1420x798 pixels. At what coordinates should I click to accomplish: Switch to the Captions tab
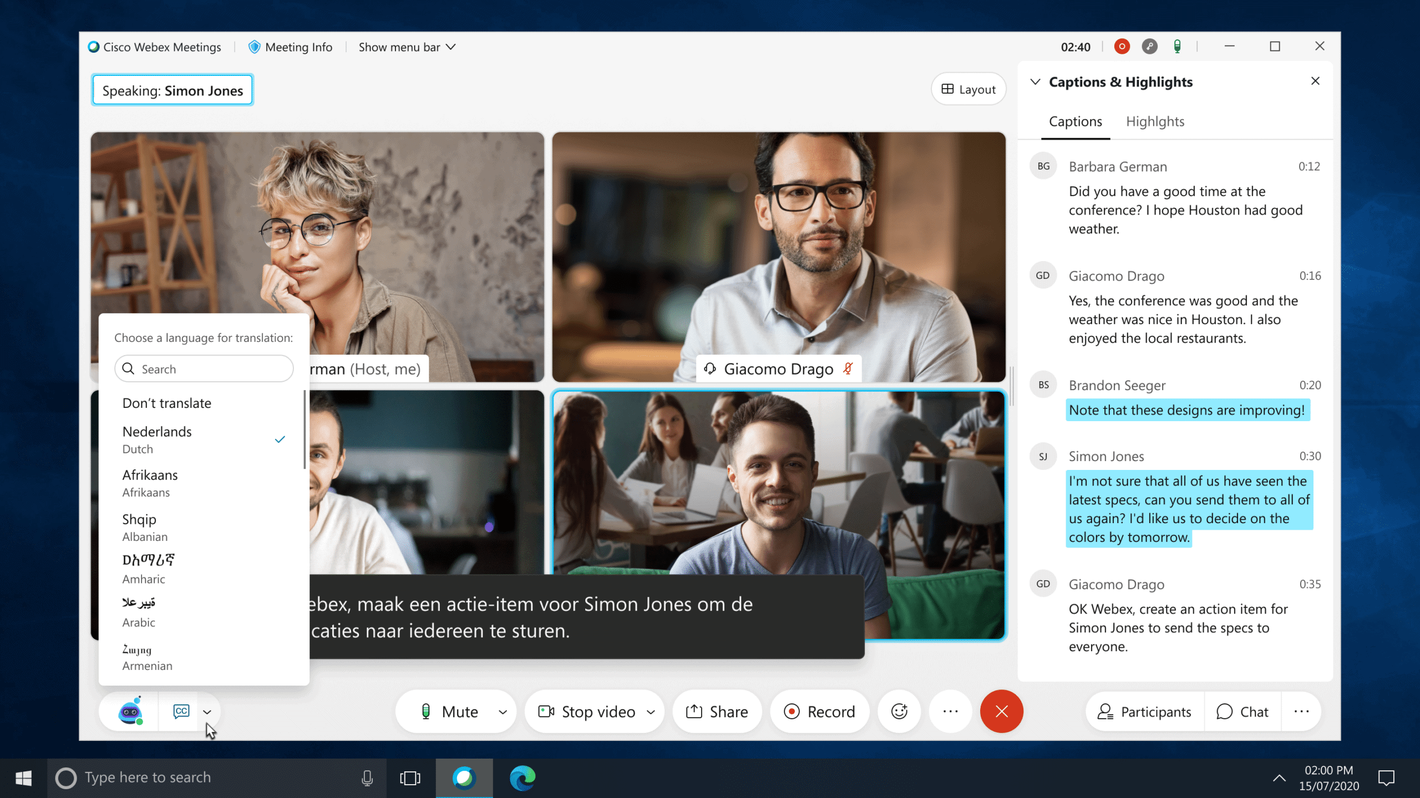pos(1075,121)
